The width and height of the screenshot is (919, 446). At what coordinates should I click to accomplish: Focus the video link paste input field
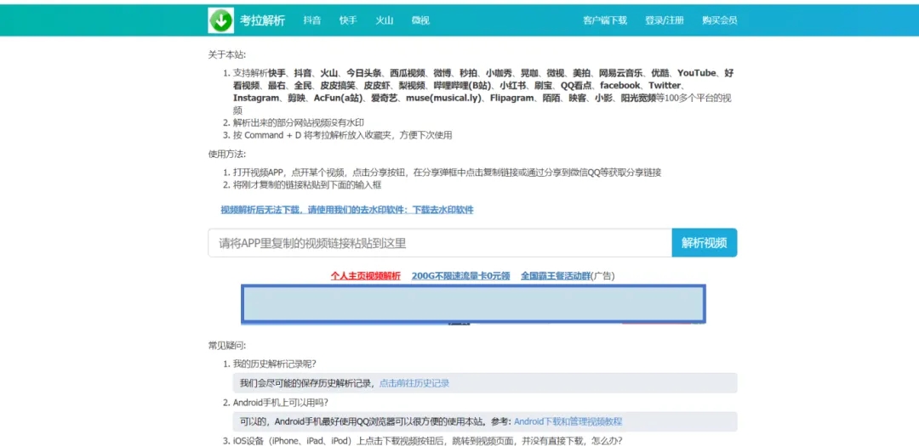[x=439, y=243]
